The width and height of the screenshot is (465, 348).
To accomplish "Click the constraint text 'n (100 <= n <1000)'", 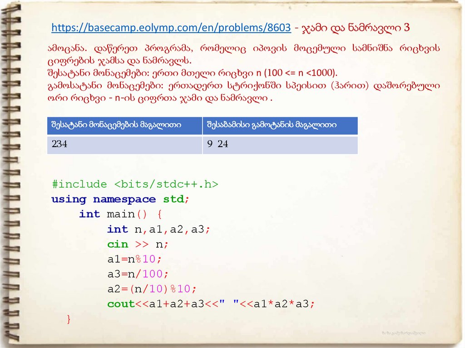I will point(297,73).
